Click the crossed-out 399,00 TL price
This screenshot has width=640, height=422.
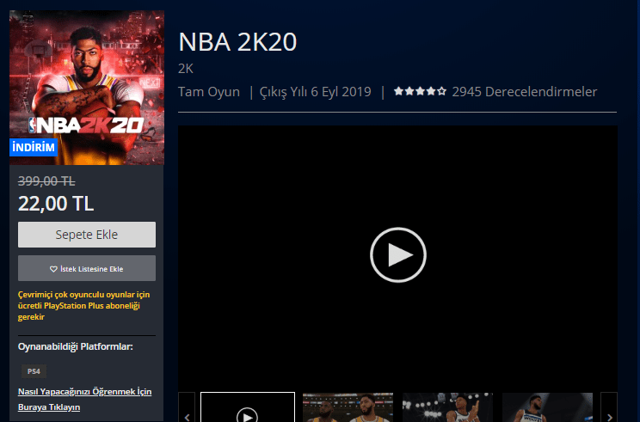(46, 181)
